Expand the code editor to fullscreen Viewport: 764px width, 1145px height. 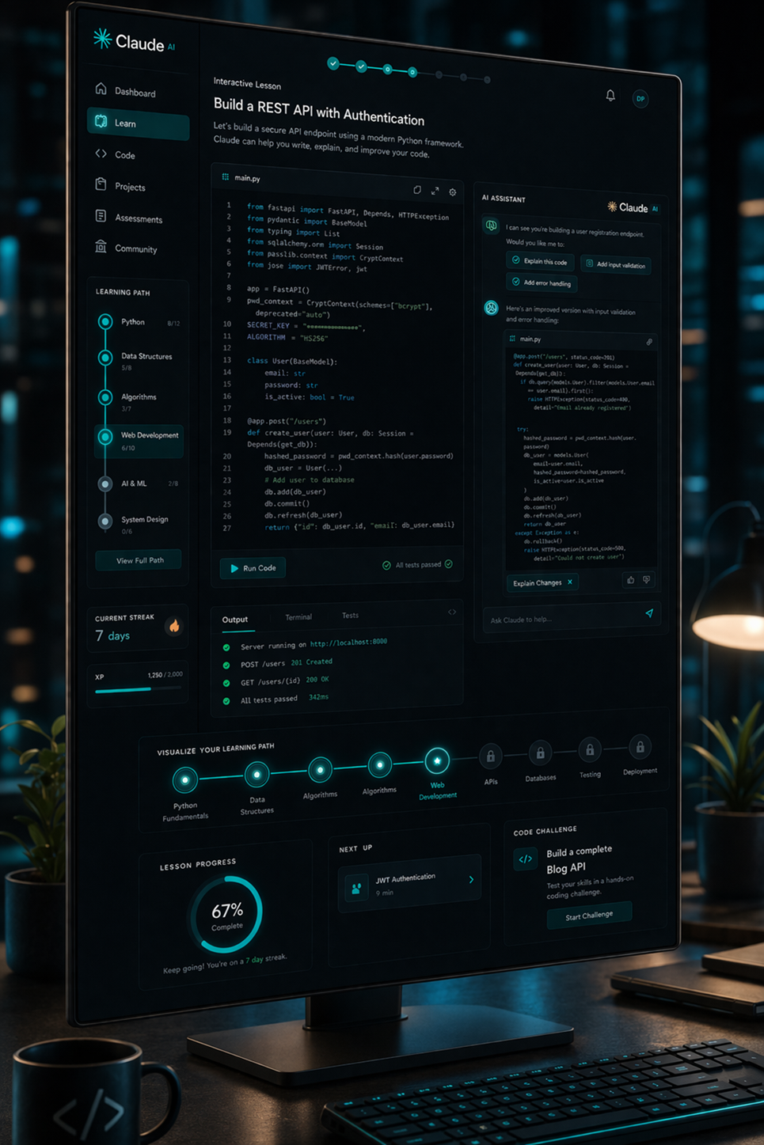pos(435,191)
